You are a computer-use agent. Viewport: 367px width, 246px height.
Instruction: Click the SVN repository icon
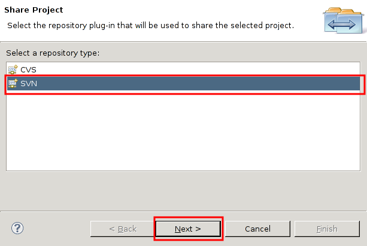point(13,83)
